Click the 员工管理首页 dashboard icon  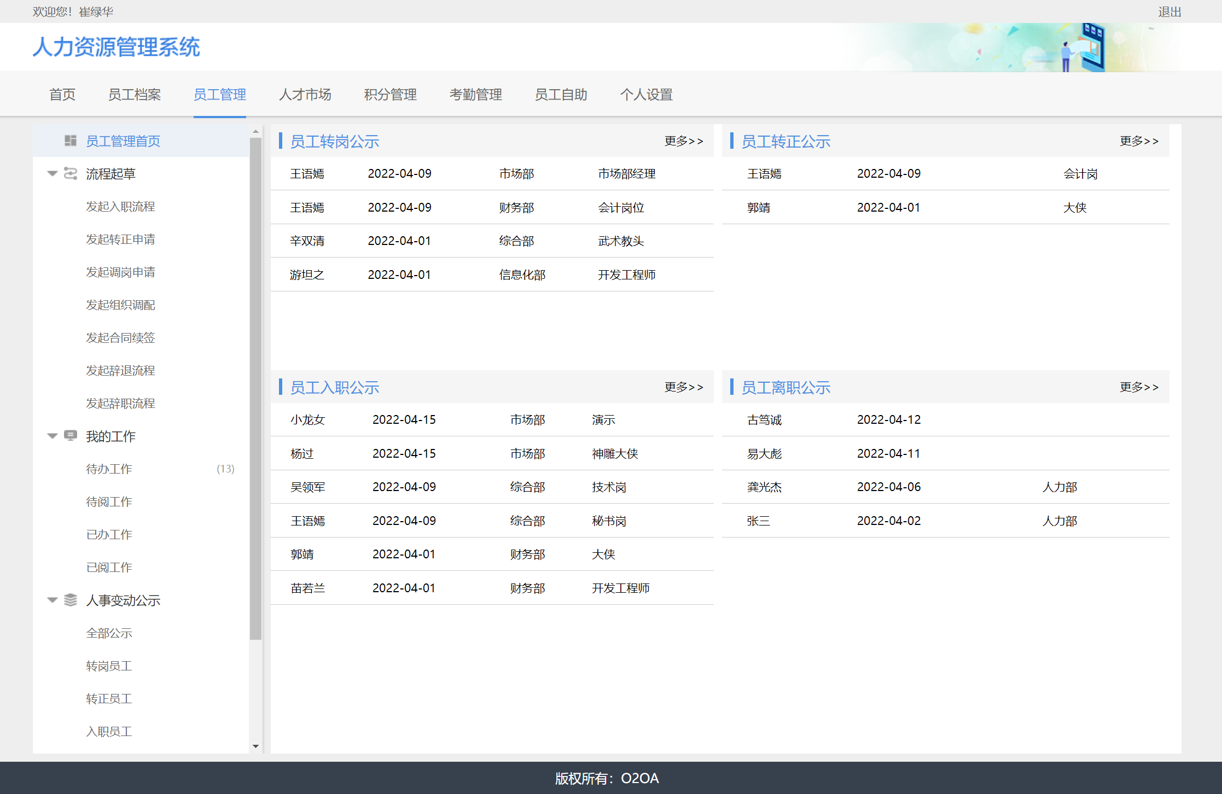[x=70, y=141]
